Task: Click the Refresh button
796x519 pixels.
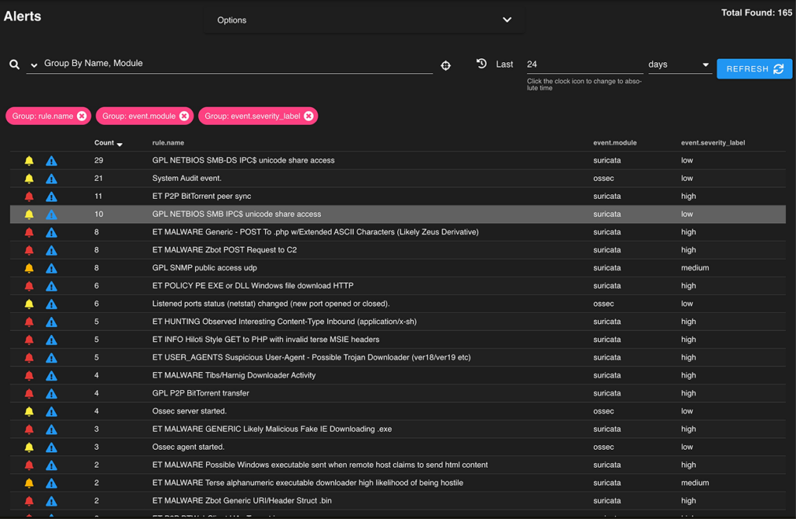Action: click(x=754, y=69)
